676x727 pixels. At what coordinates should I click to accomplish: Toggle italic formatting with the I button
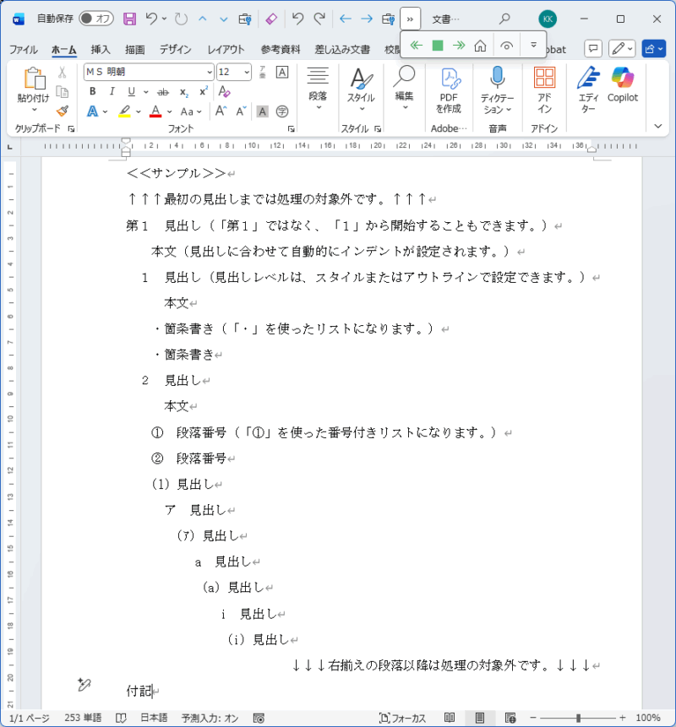click(112, 91)
